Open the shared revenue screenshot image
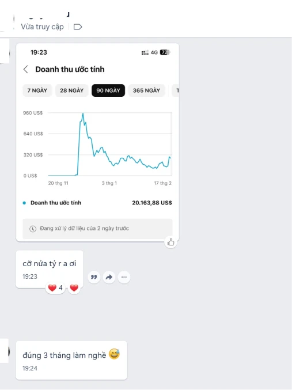This screenshot has width=292, height=390. click(x=97, y=142)
